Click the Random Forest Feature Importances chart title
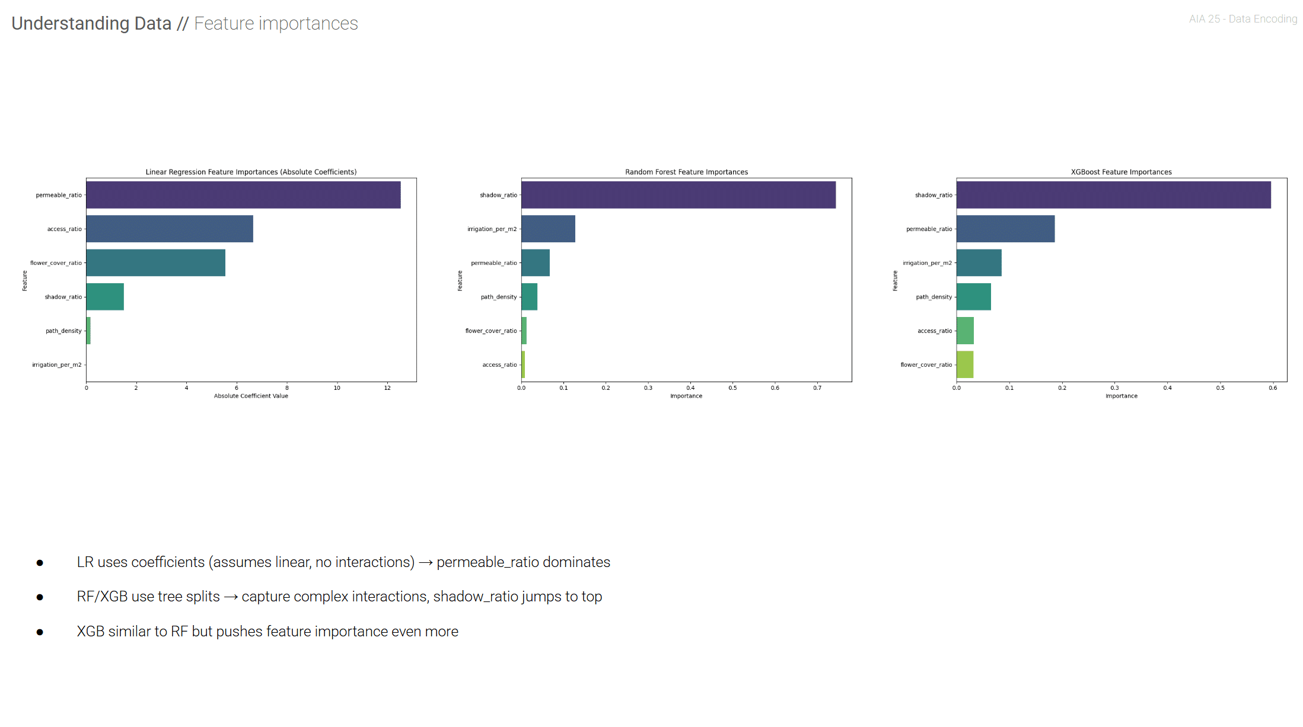The height and width of the screenshot is (727, 1303). tap(686, 172)
